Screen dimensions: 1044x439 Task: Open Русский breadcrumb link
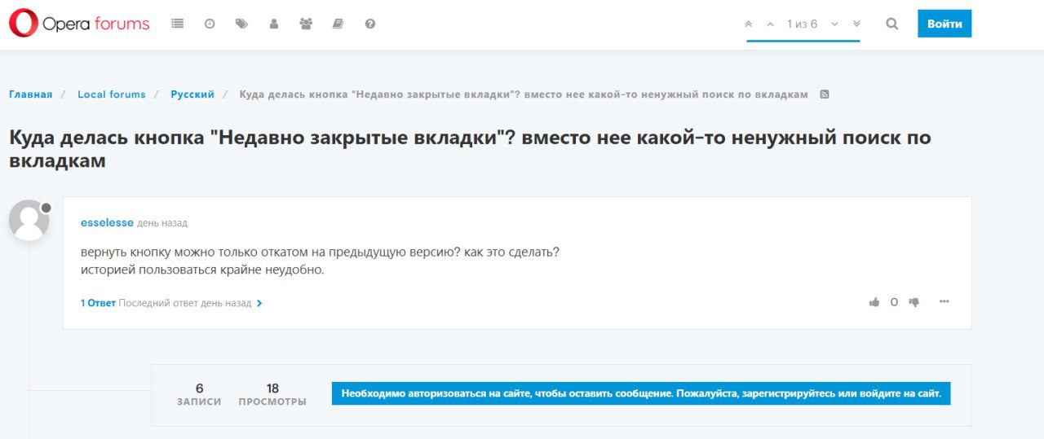[x=192, y=94]
